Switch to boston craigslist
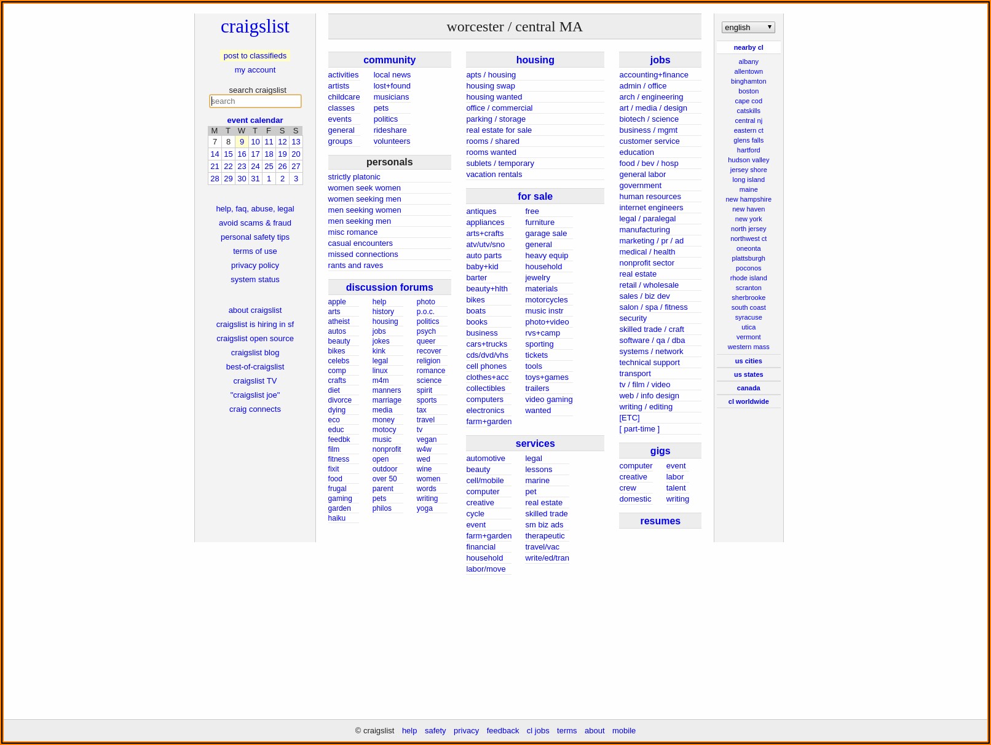Image resolution: width=991 pixels, height=745 pixels. click(x=748, y=91)
